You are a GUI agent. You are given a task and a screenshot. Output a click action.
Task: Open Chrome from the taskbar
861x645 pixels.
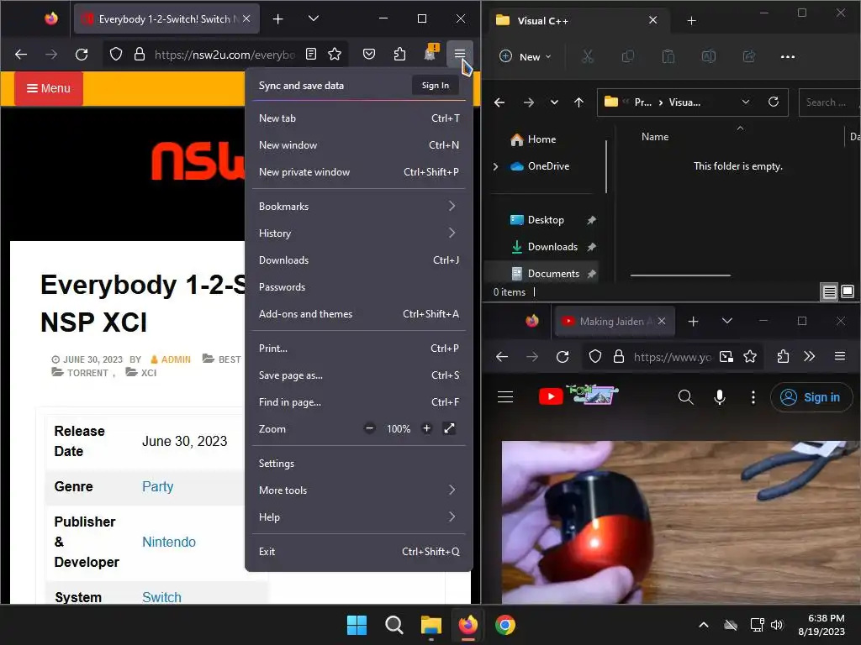tap(505, 625)
